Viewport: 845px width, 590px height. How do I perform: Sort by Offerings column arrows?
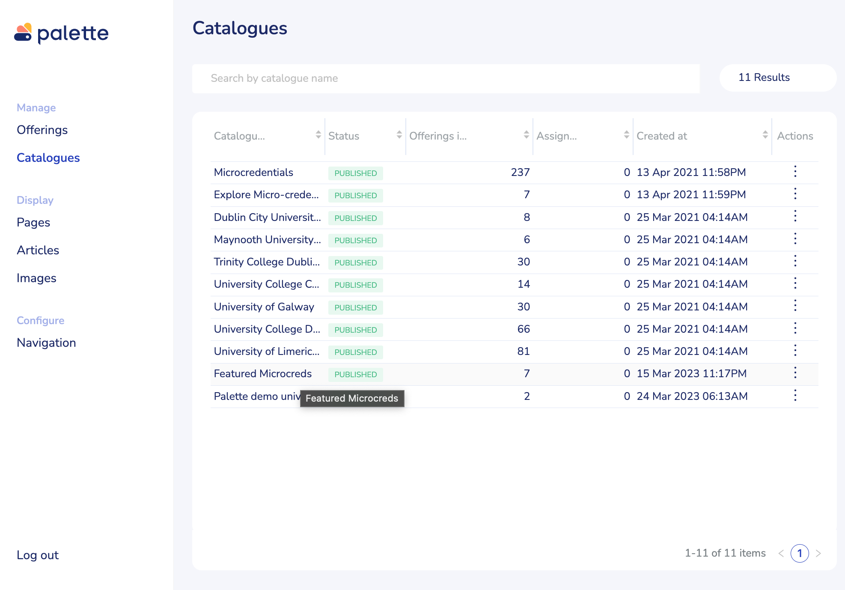tap(526, 135)
